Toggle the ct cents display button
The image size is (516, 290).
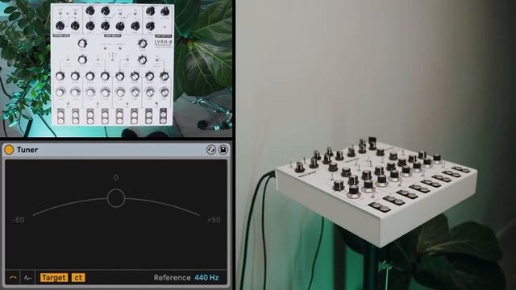point(78,278)
